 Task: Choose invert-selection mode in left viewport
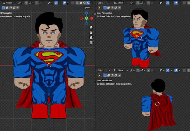[x=14, y=8]
